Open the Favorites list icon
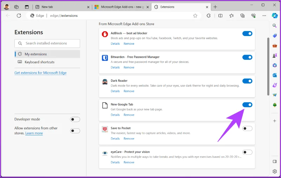The width and height of the screenshot is (281, 178). 231,16
